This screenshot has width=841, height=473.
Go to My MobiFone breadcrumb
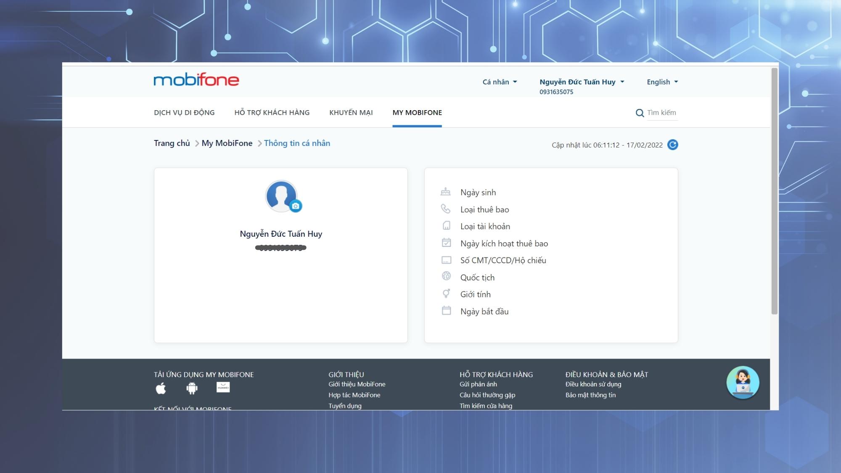click(x=227, y=143)
